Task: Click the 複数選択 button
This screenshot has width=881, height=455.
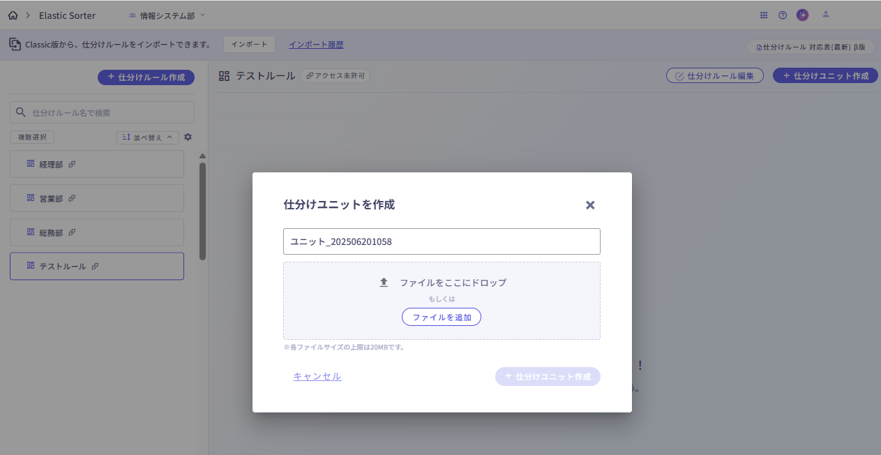Action: [x=32, y=137]
